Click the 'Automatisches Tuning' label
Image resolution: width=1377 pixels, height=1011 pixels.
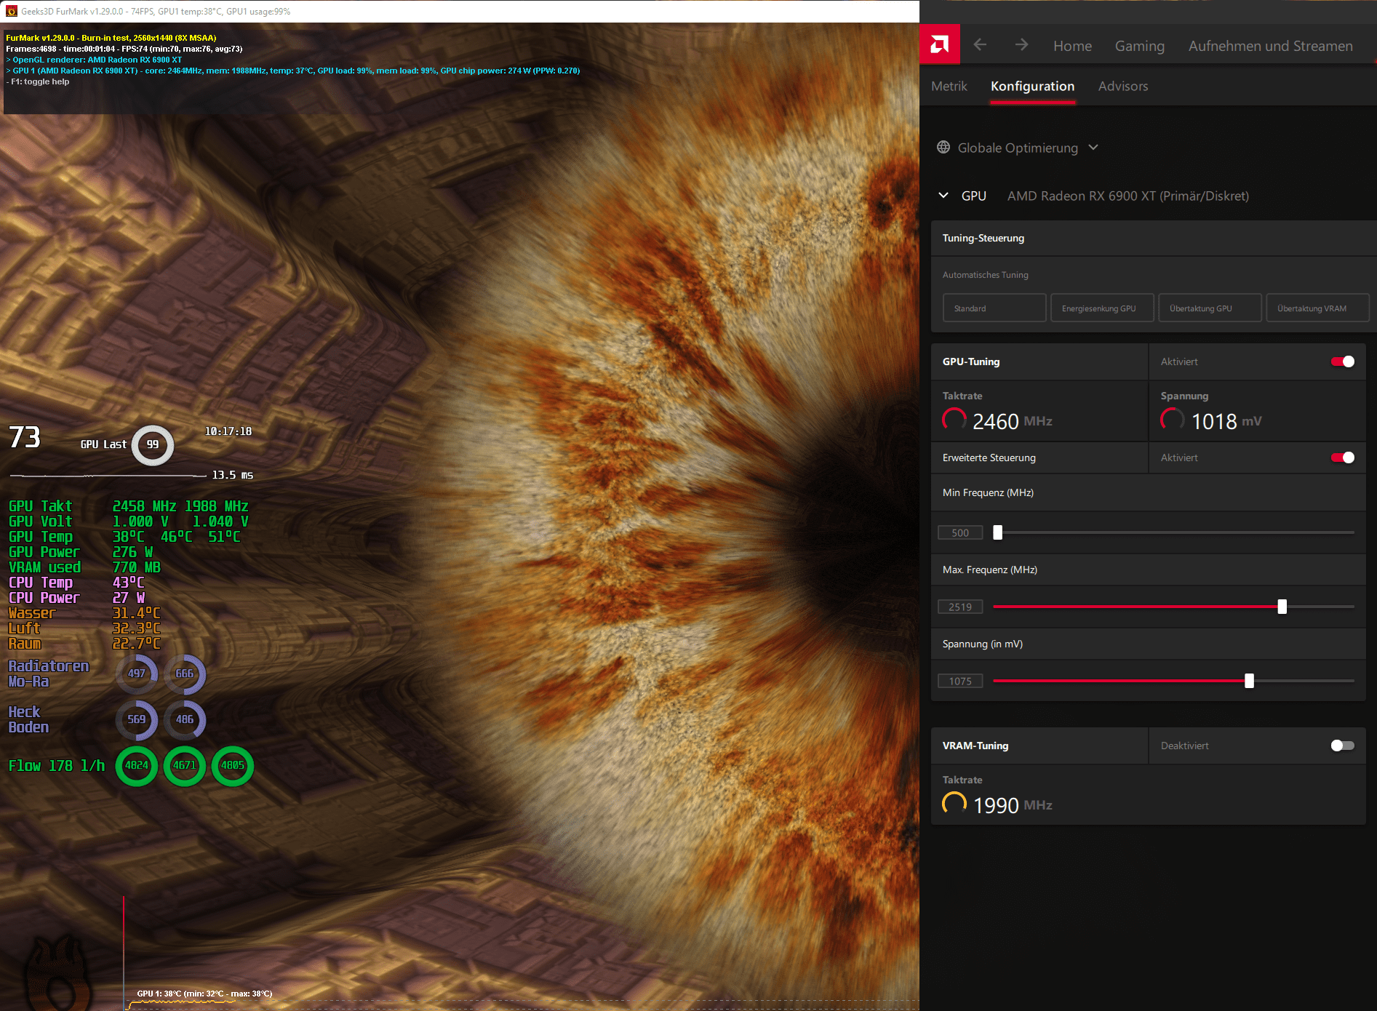(985, 275)
